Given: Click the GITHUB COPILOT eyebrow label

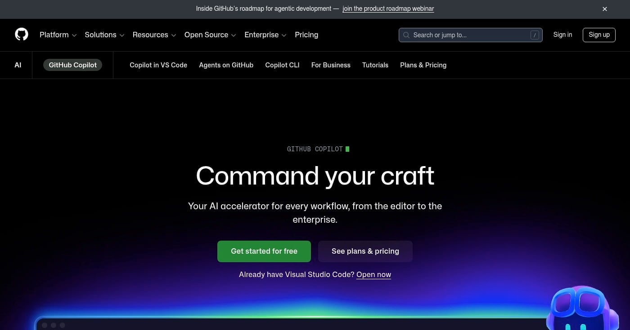Looking at the screenshot, I should (315, 149).
